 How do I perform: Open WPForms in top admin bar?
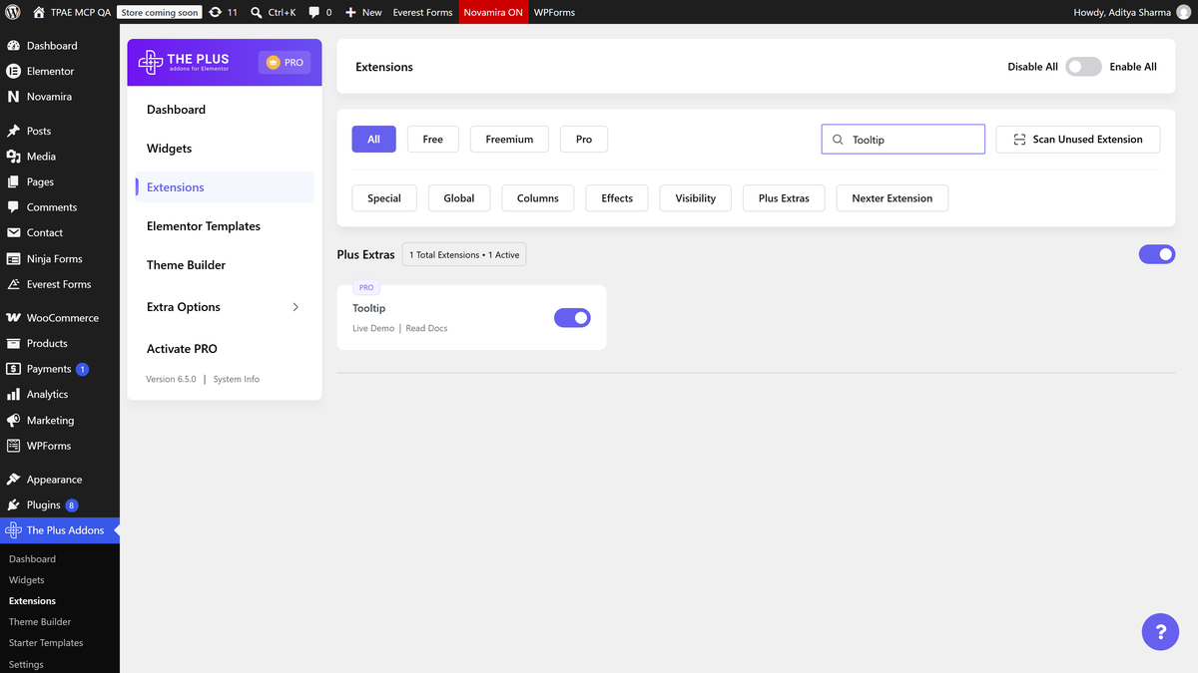[x=554, y=12]
